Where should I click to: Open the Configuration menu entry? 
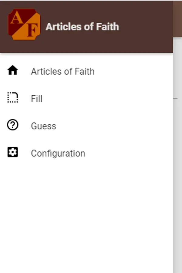[x=86, y=153]
